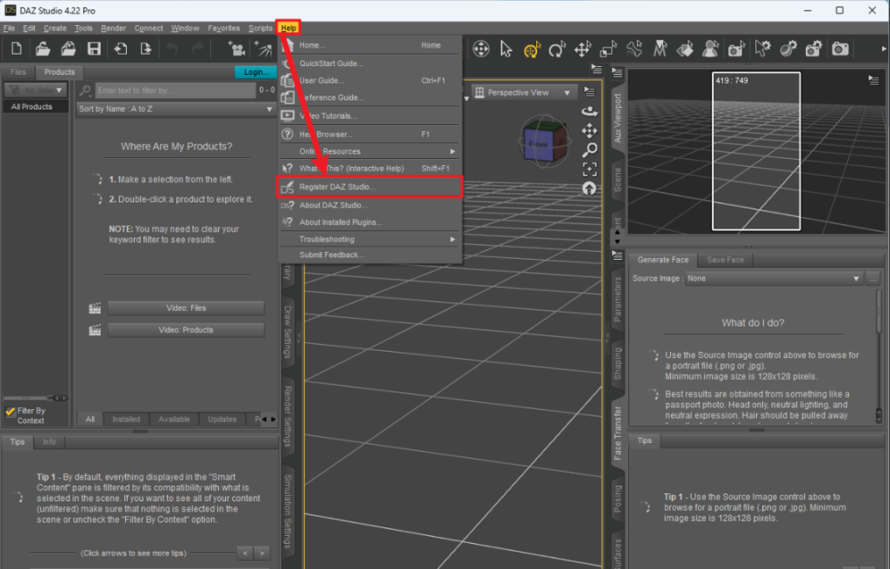Screen dimensions: 890x569
Task: Click the viewport Frame selection icon
Action: click(589, 169)
